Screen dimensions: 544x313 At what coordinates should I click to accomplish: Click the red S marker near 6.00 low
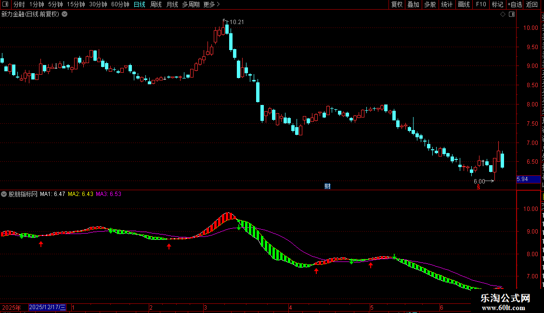(479, 187)
